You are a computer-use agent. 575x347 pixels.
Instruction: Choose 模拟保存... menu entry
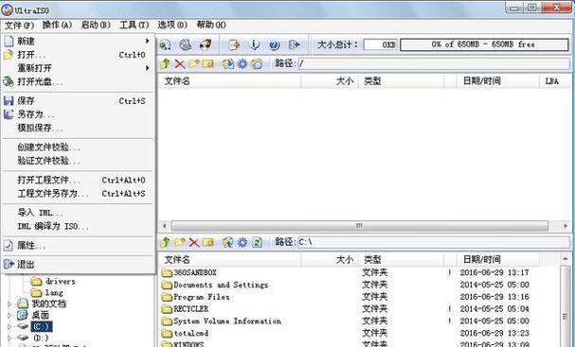click(78, 128)
